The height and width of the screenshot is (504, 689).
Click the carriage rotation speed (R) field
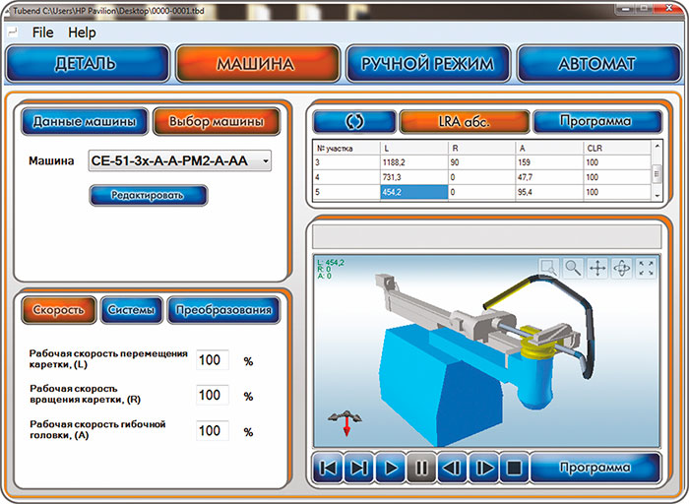(213, 395)
